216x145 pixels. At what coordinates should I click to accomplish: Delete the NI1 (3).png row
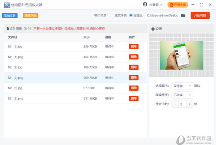(x=134, y=99)
